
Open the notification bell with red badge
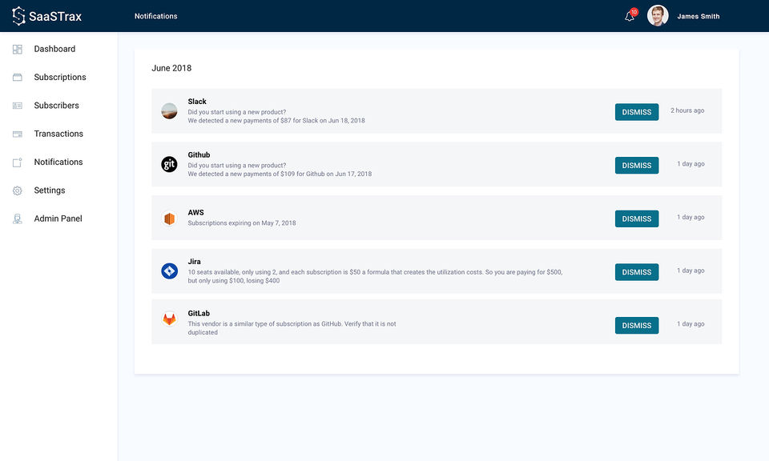point(630,16)
